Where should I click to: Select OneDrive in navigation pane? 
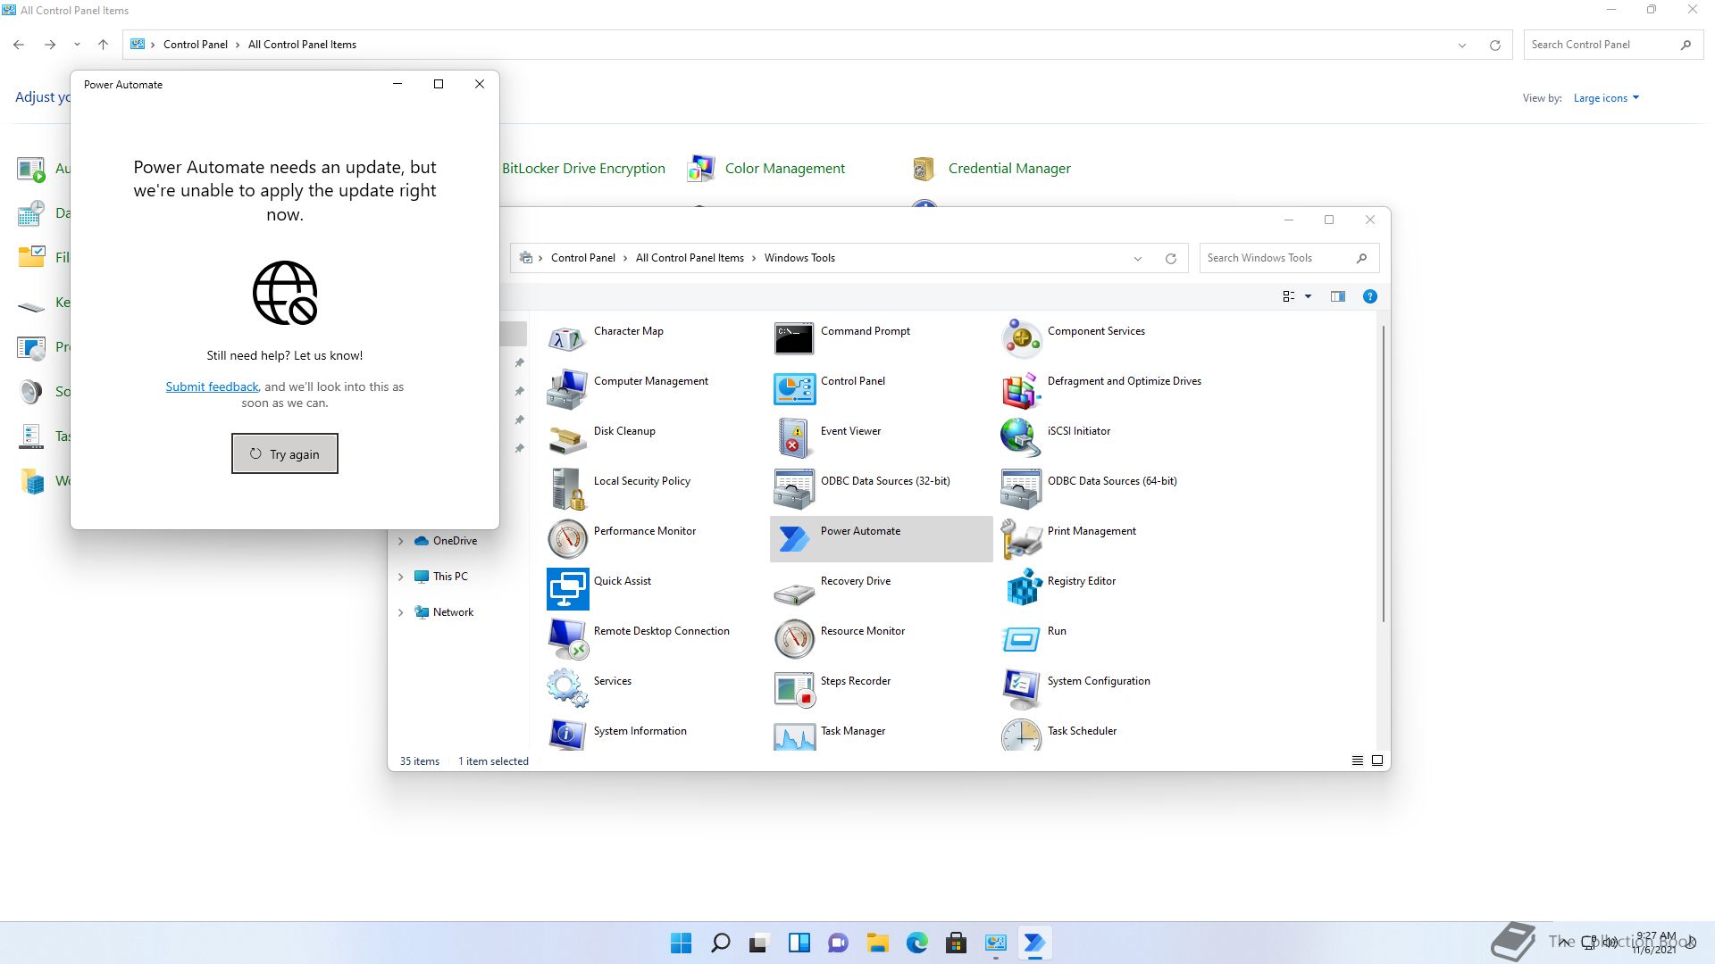[x=455, y=541]
